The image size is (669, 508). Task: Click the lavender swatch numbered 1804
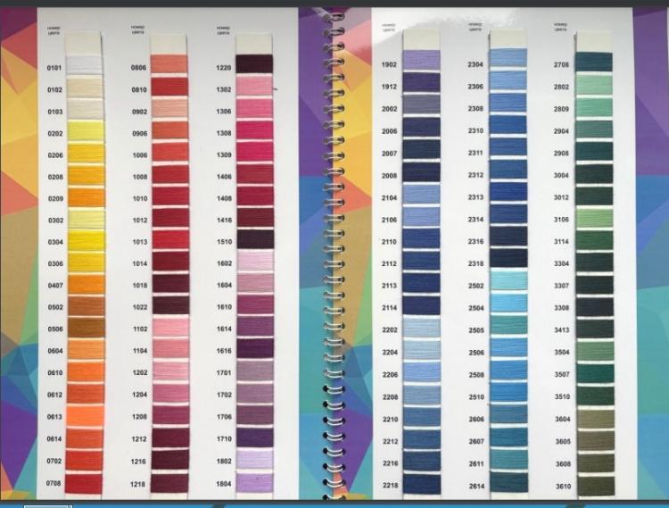(255, 482)
